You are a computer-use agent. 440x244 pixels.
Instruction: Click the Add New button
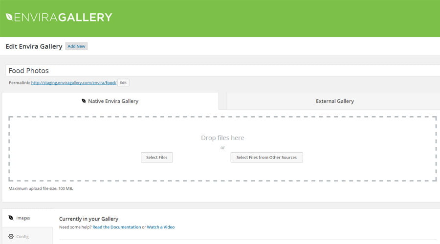[76, 46]
